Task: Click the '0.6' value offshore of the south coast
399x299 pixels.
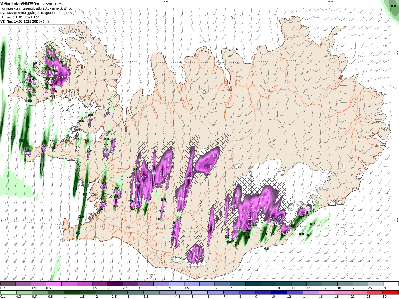Action: [267, 249]
